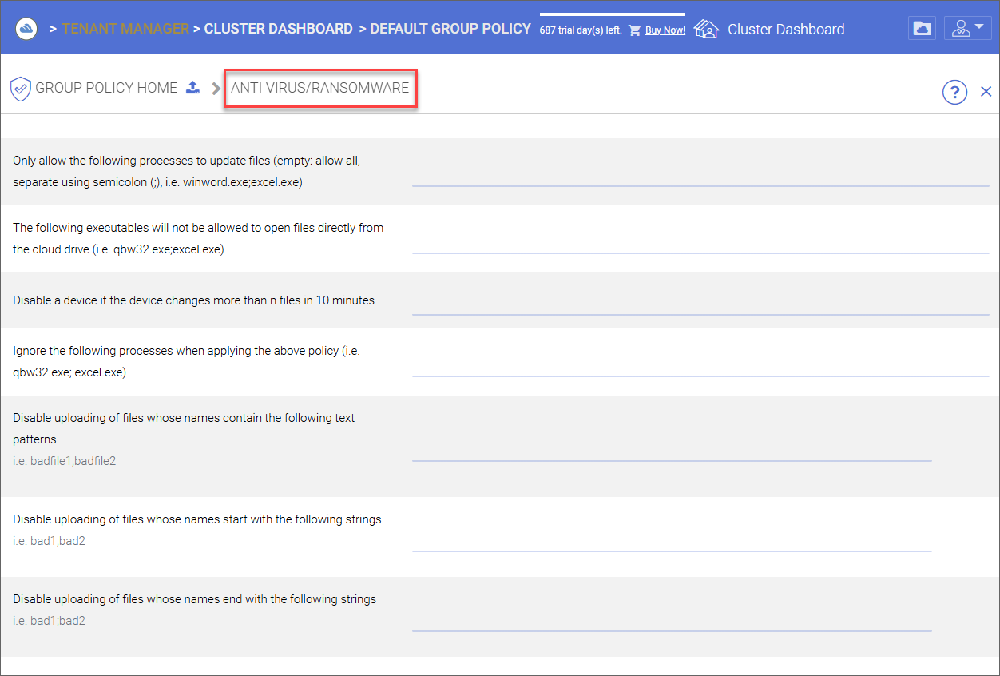Click the n files in 10 minutes field

pyautogui.click(x=700, y=303)
